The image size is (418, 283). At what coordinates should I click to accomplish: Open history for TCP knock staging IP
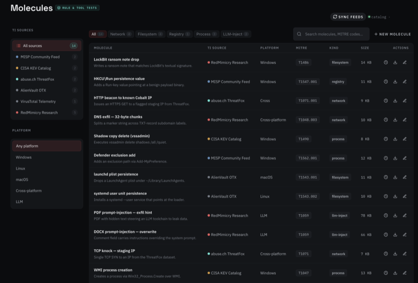386,254
